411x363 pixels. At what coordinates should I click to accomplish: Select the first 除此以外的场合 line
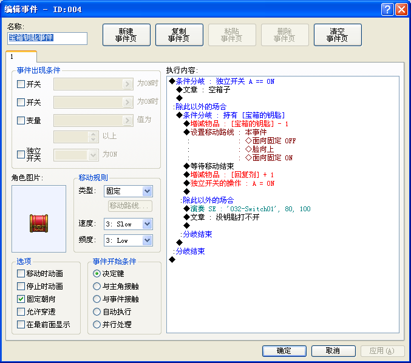click(200, 107)
